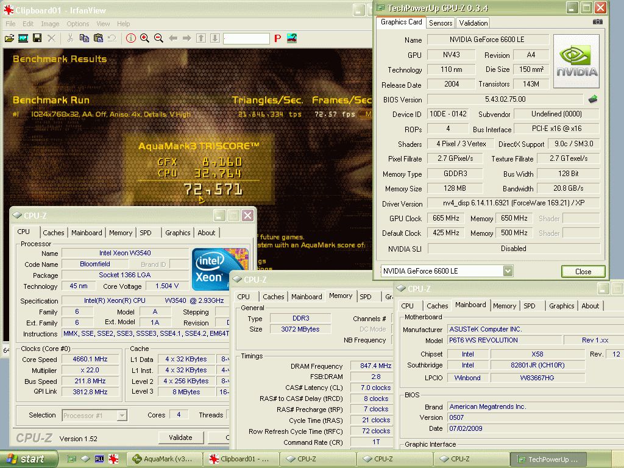Open Graphics tab in the mainboard CPU-Z window
The image size is (624, 468).
[561, 306]
